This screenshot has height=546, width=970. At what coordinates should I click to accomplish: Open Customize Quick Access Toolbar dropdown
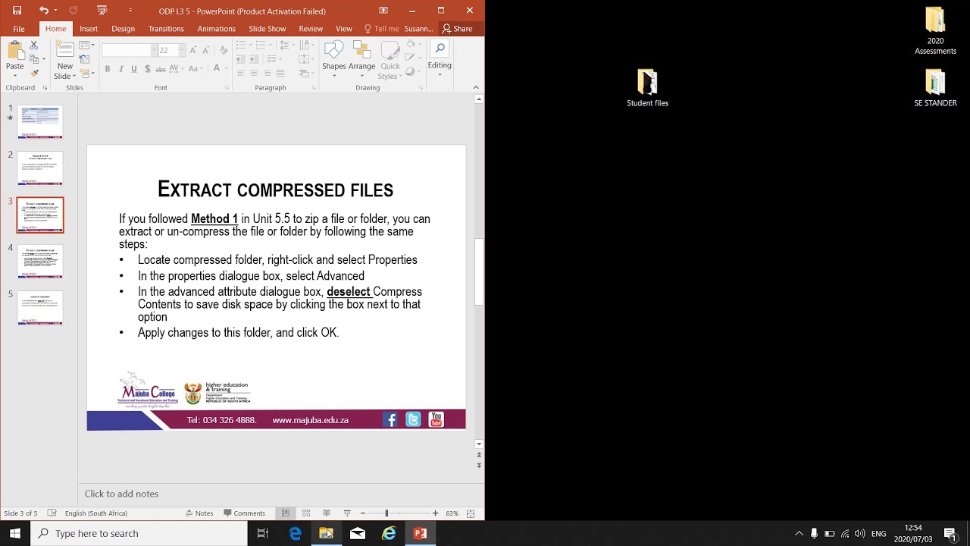click(130, 11)
